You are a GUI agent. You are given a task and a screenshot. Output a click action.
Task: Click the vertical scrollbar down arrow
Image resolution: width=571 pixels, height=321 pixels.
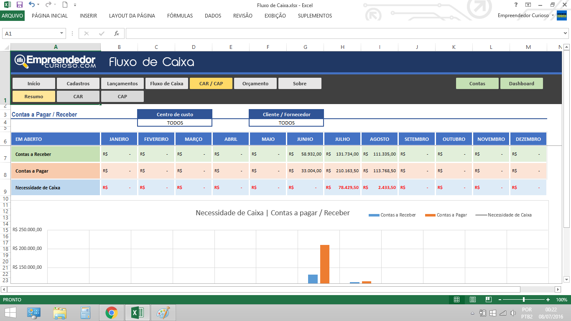[567, 279]
